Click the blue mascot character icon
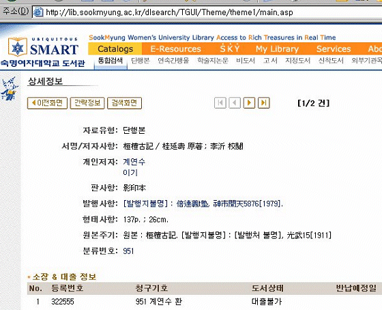Viewport: 382px width, 310px height. pyautogui.click(x=10, y=89)
